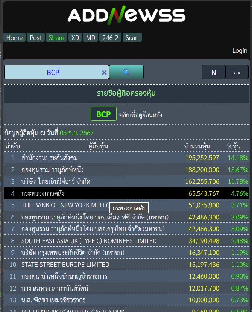This screenshot has width=252, height=312.
Task: Click share count 188,200,000
Action: (202, 170)
